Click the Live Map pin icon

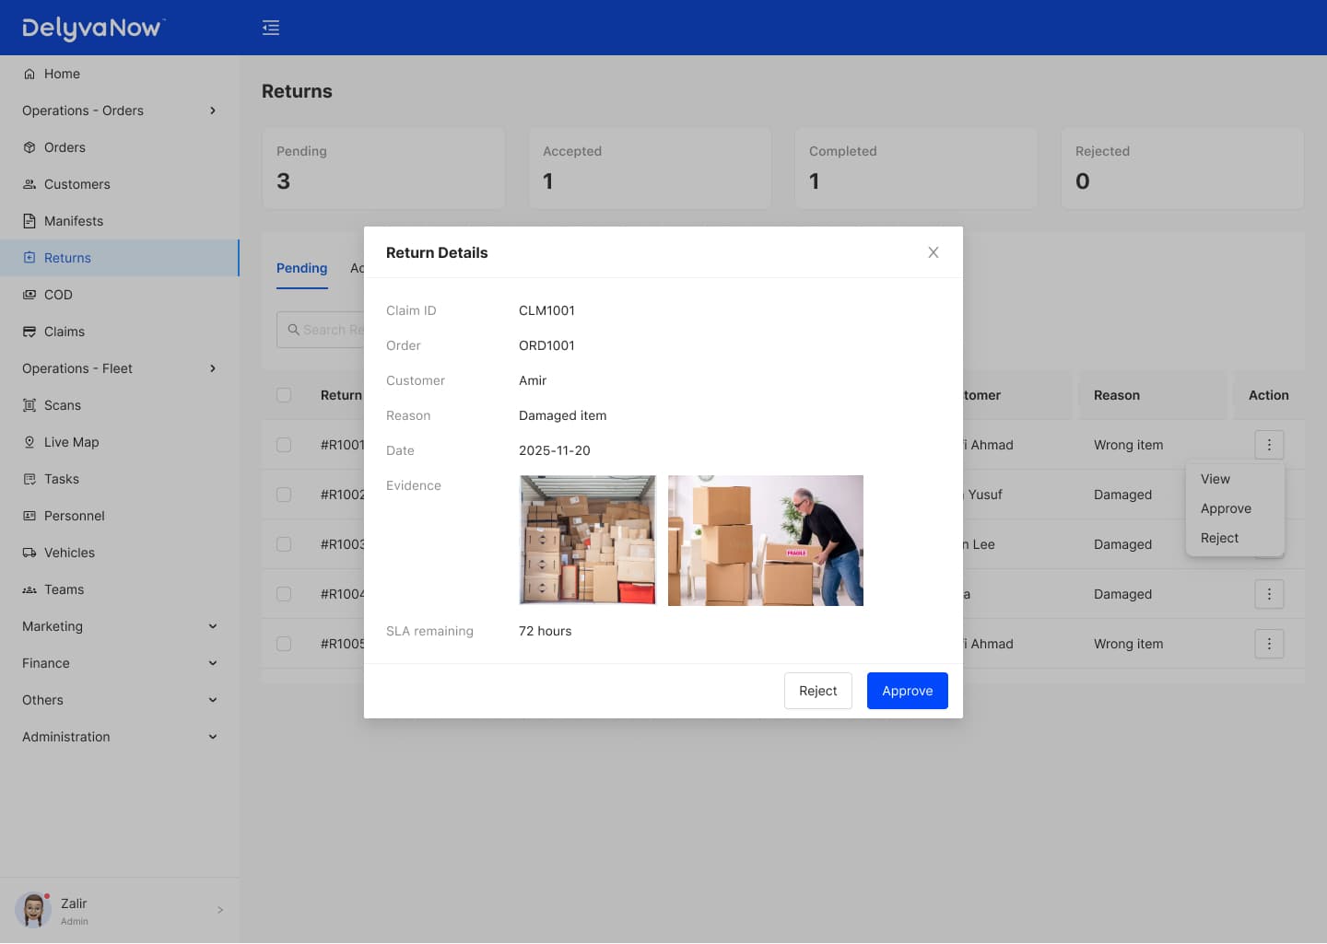tap(29, 442)
